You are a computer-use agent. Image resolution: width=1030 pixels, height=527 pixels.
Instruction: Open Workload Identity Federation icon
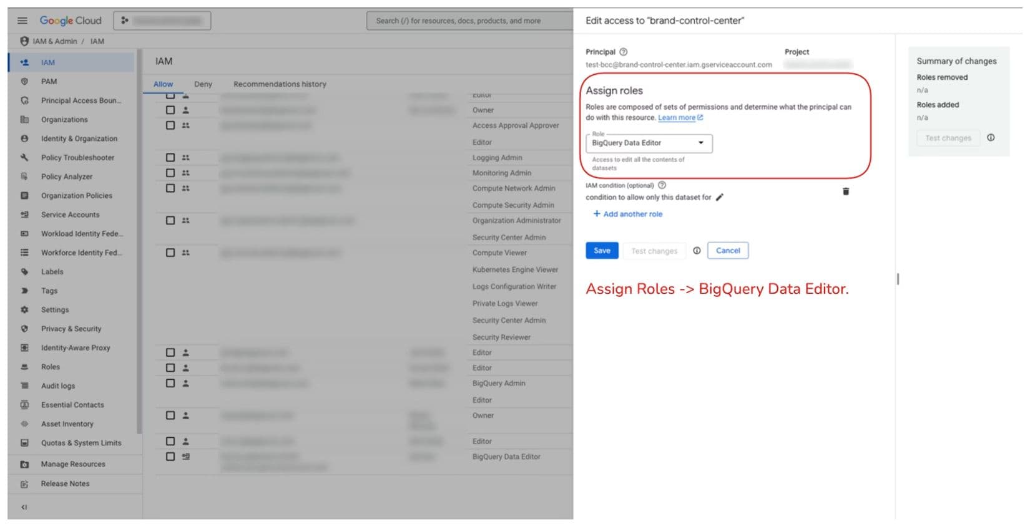point(24,233)
